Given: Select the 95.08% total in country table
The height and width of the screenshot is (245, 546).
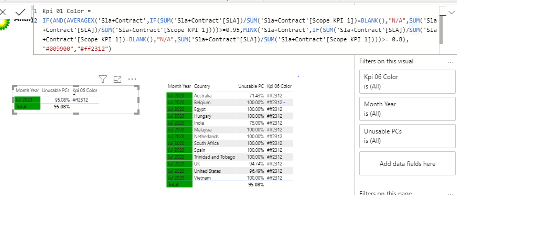Looking at the screenshot, I should click(256, 185).
